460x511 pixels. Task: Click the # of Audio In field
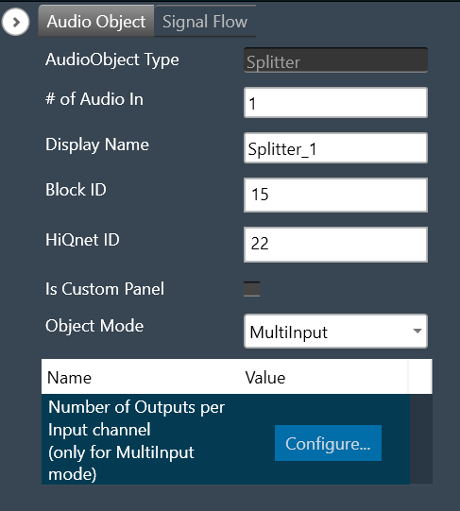pyautogui.click(x=335, y=103)
